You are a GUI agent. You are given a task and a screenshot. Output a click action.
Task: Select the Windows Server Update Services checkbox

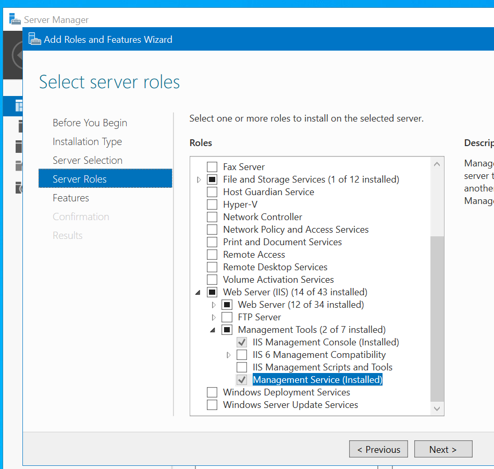[212, 405]
